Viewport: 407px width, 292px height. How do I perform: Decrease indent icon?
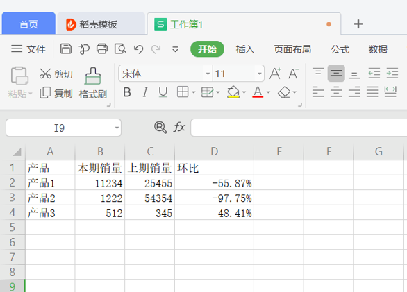tap(374, 74)
